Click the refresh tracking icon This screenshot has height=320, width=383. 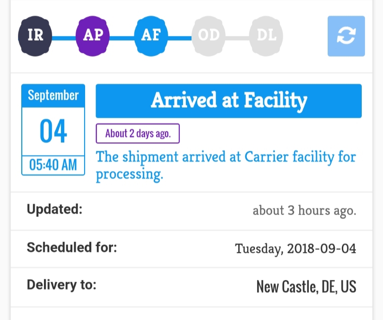click(346, 36)
